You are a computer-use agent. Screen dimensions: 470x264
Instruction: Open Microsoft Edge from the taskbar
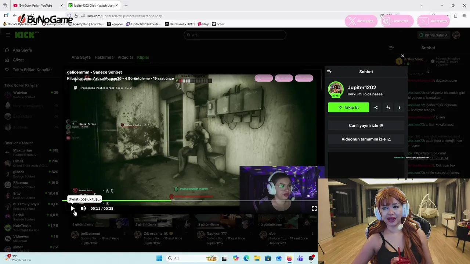click(x=246, y=258)
